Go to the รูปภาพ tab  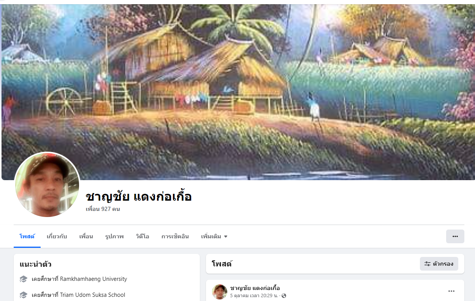click(114, 236)
